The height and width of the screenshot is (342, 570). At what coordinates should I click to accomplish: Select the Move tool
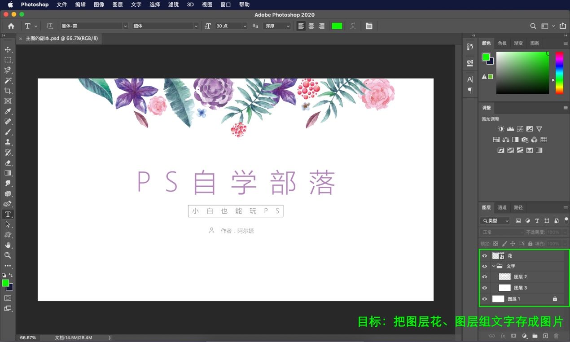8,49
